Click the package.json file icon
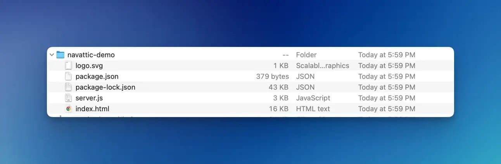This screenshot has width=501, height=164. click(69, 76)
